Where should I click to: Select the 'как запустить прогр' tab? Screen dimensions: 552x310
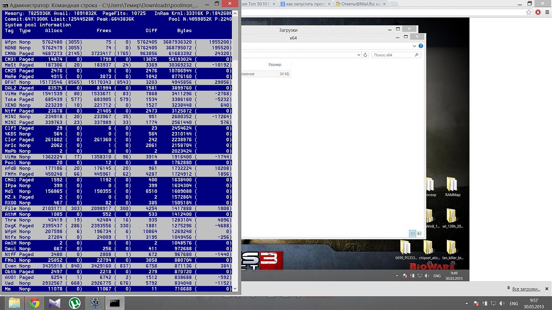coord(305,4)
